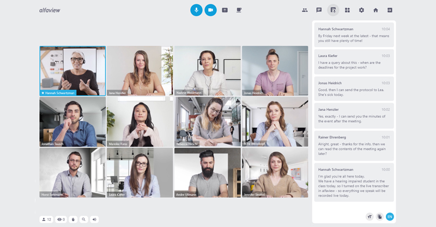Click the 12 participants counter

[x=46, y=219]
